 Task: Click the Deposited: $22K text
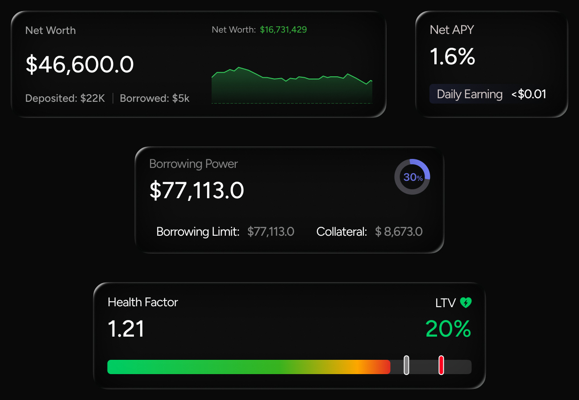point(65,98)
